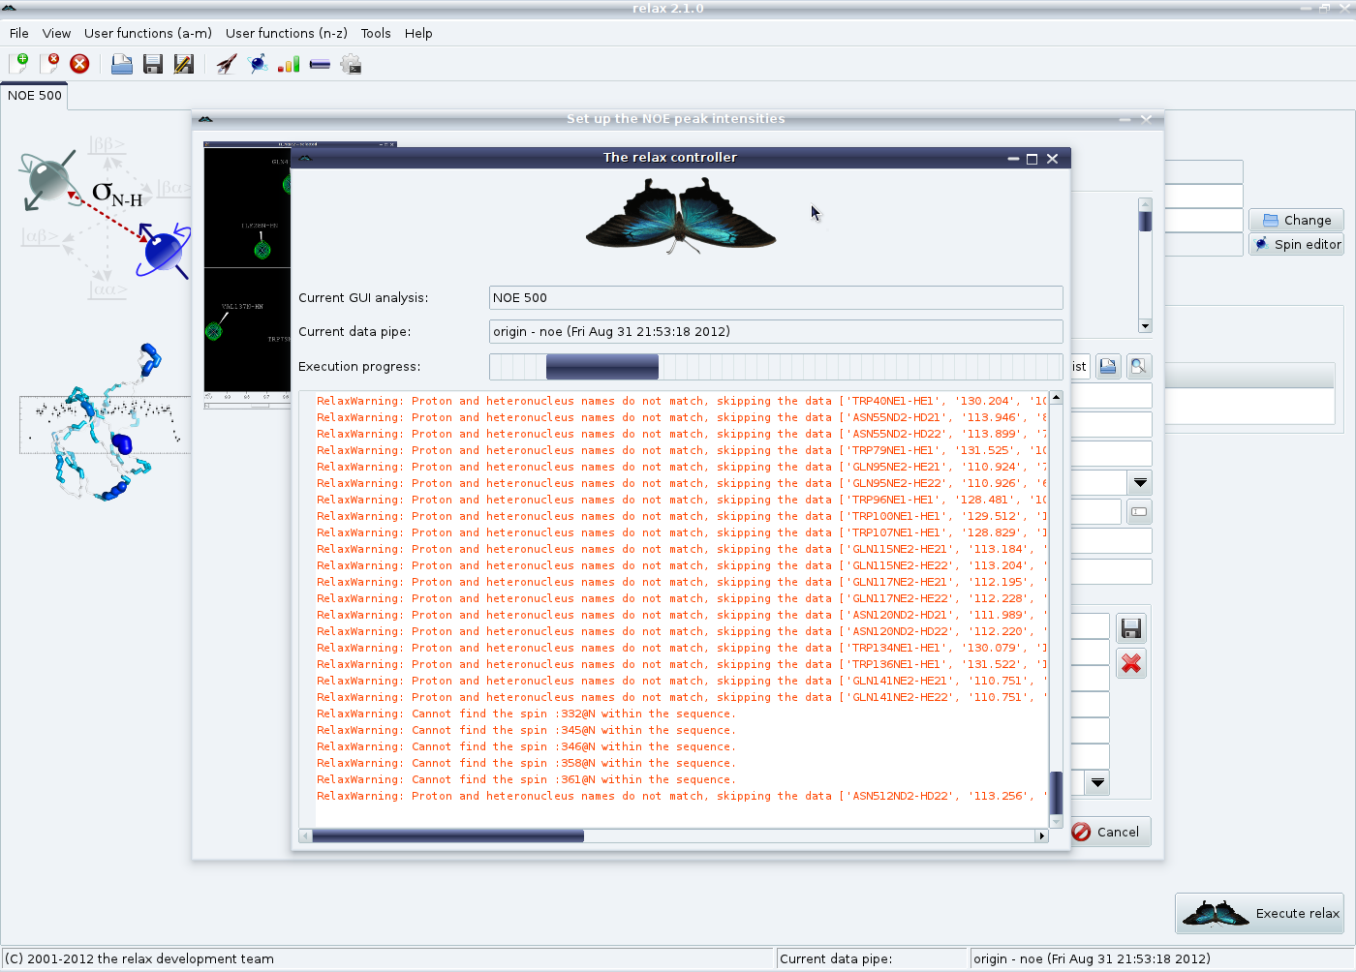1356x972 pixels.
Task: Open the dropdown below the peak list field
Action: 1140,482
